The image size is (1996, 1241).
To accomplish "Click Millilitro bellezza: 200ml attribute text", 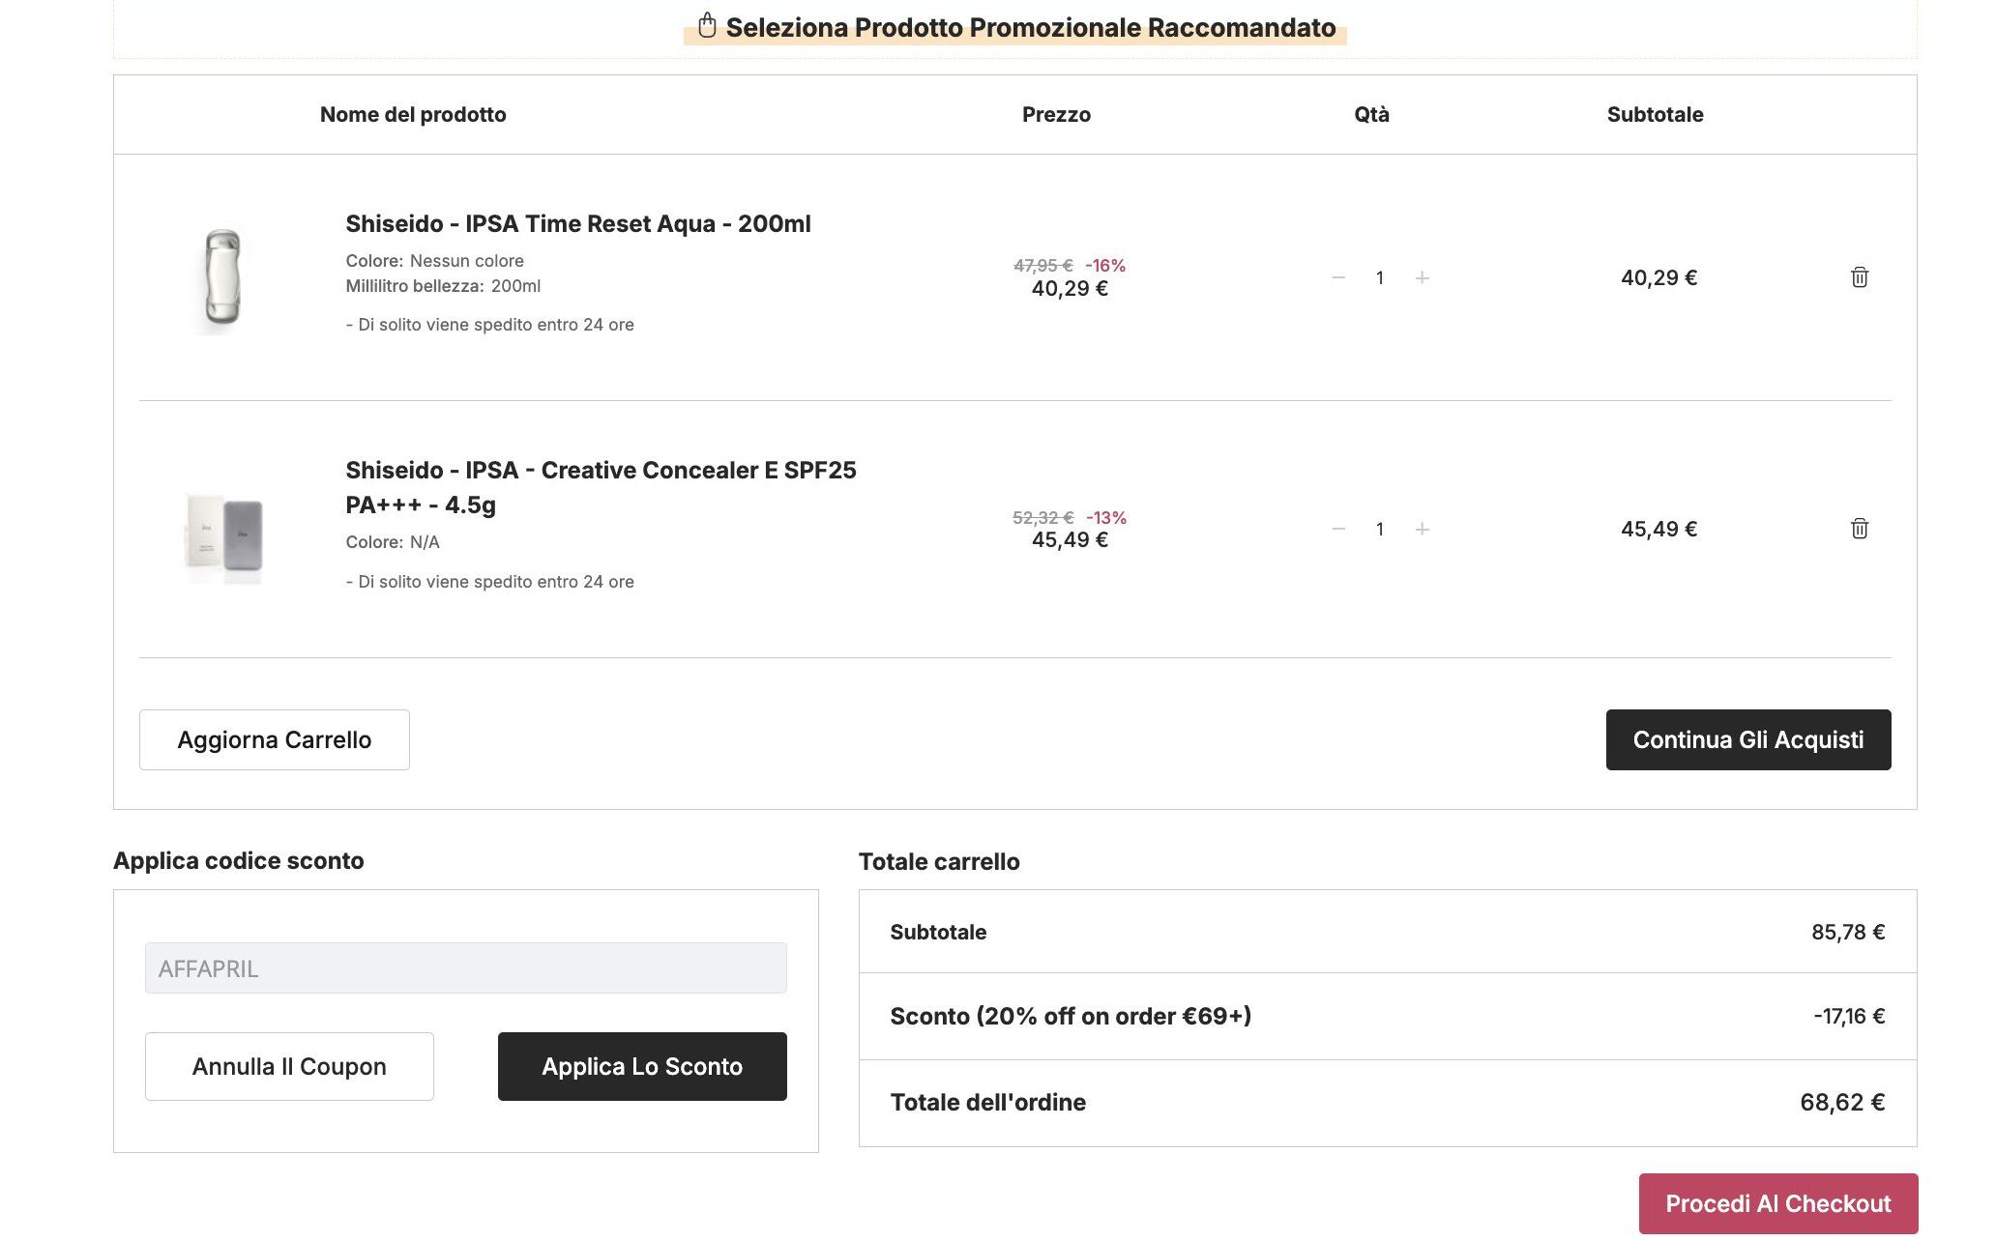I will (x=443, y=286).
